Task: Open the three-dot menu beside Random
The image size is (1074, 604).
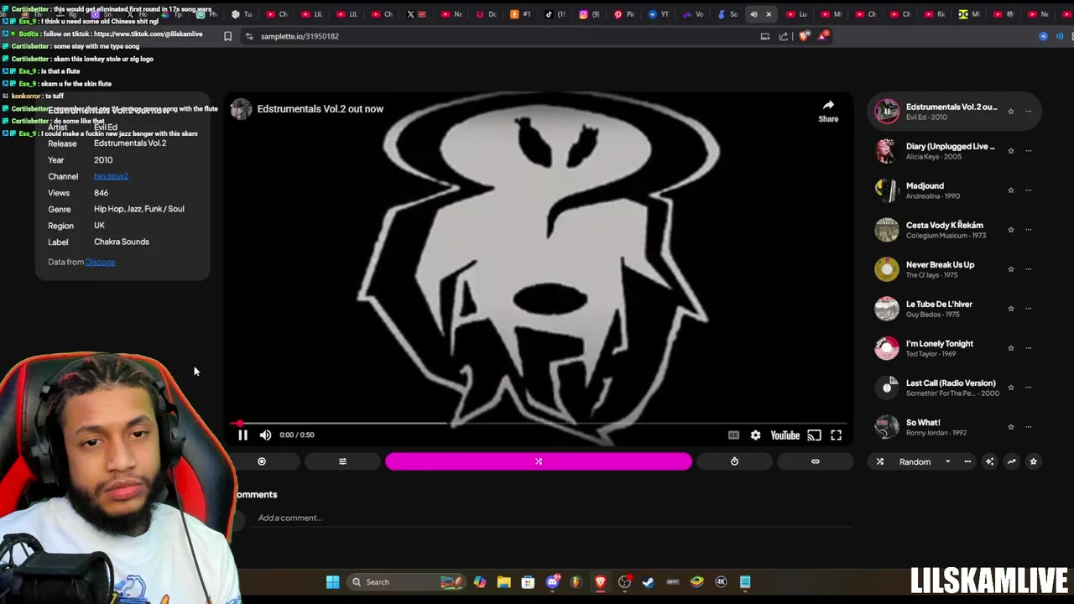Action: (x=967, y=461)
